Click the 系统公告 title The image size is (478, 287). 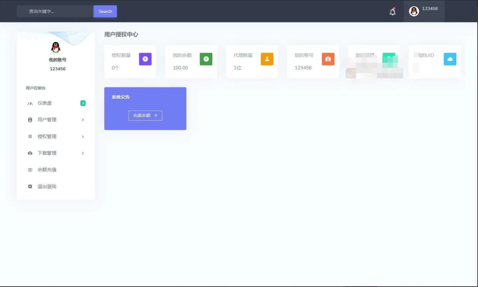tap(121, 97)
